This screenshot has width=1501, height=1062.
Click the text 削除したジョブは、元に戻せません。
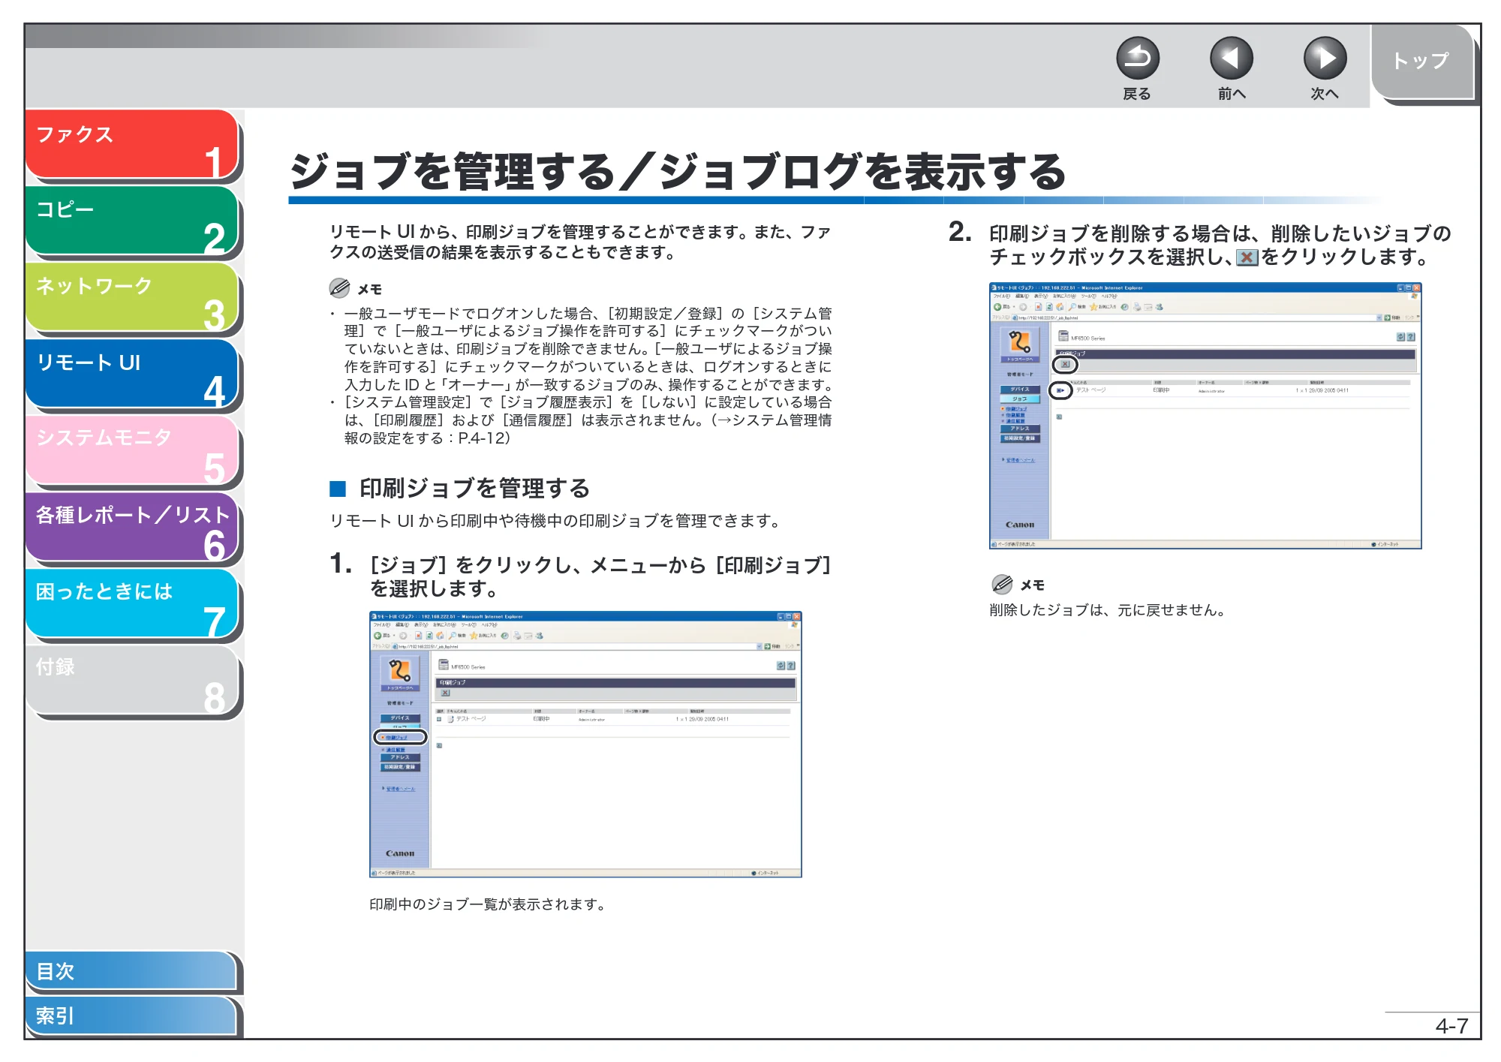1110,610
